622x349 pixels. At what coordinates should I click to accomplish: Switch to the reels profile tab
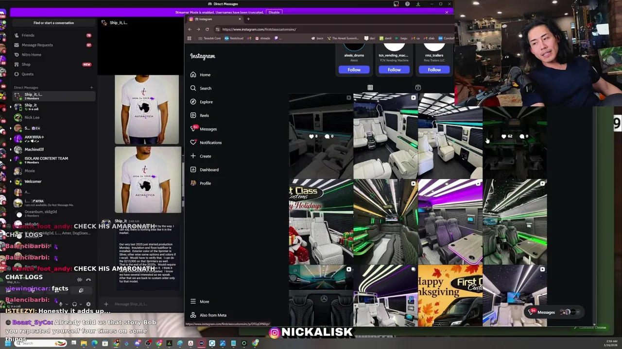(x=418, y=88)
